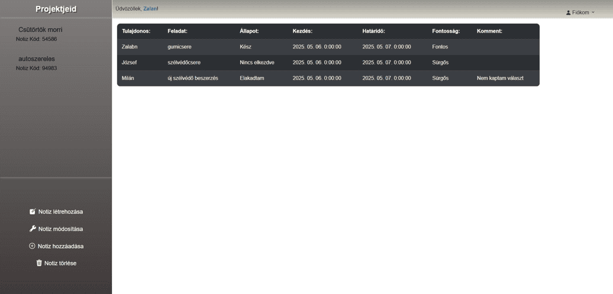This screenshot has height=294, width=613.
Task: Expand the Fiókom dropdown arrow
Action: 593,12
